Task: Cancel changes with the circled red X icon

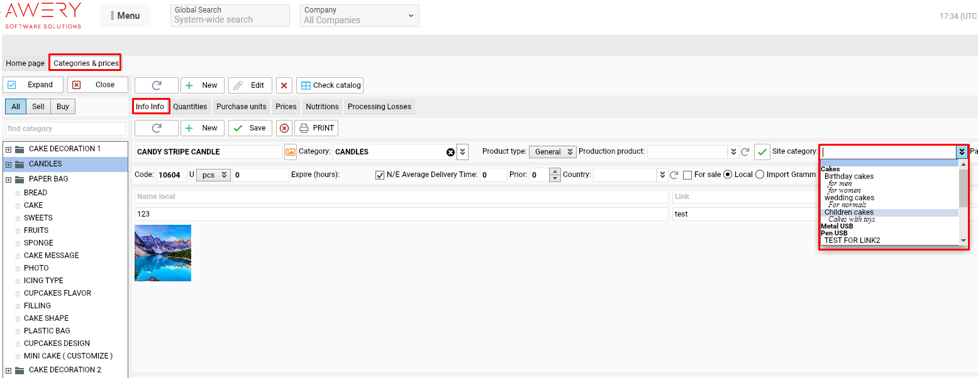Action: (x=284, y=127)
